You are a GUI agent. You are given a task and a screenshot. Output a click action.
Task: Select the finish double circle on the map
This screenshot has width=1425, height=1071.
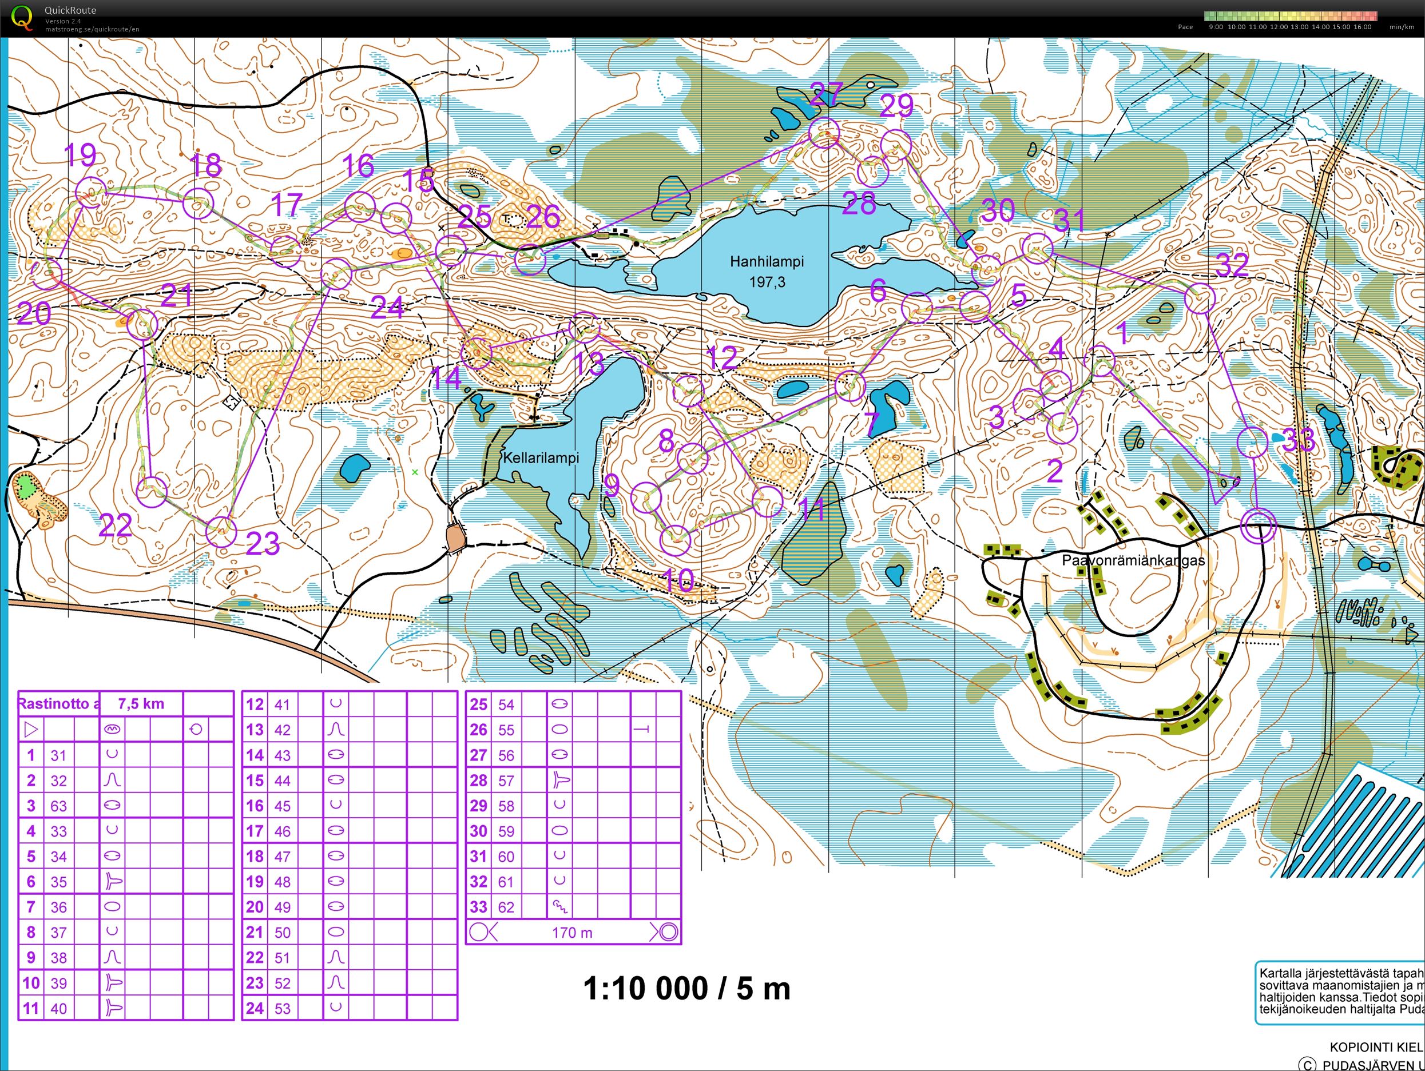click(1258, 525)
